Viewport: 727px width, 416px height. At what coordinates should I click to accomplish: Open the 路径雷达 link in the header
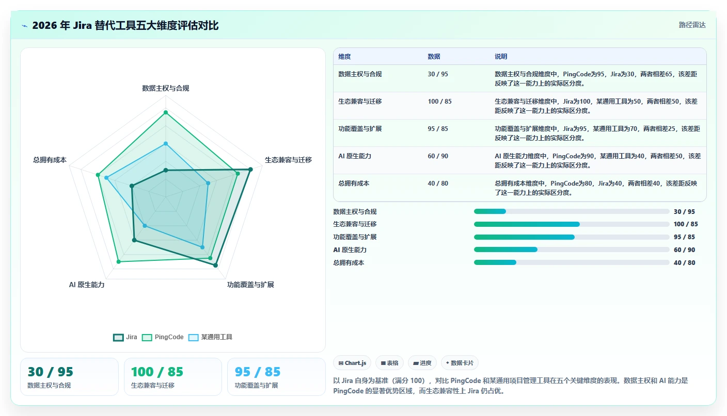pos(692,25)
